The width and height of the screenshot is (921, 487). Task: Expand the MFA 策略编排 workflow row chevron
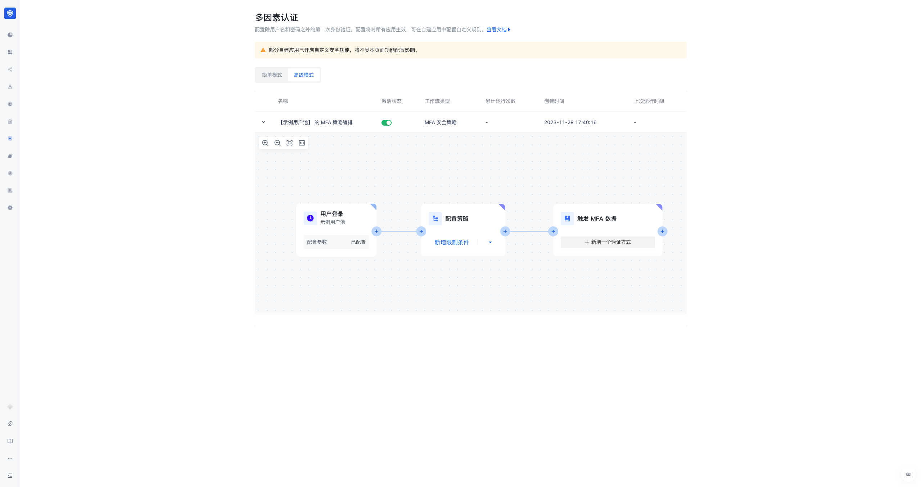pos(263,122)
